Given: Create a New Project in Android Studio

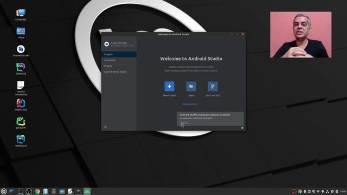Looking at the screenshot, I should [x=169, y=87].
